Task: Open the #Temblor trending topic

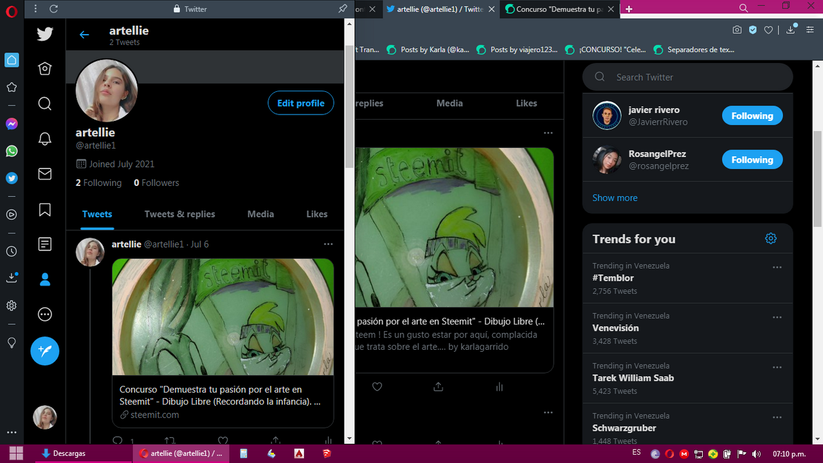Action: [x=613, y=278]
